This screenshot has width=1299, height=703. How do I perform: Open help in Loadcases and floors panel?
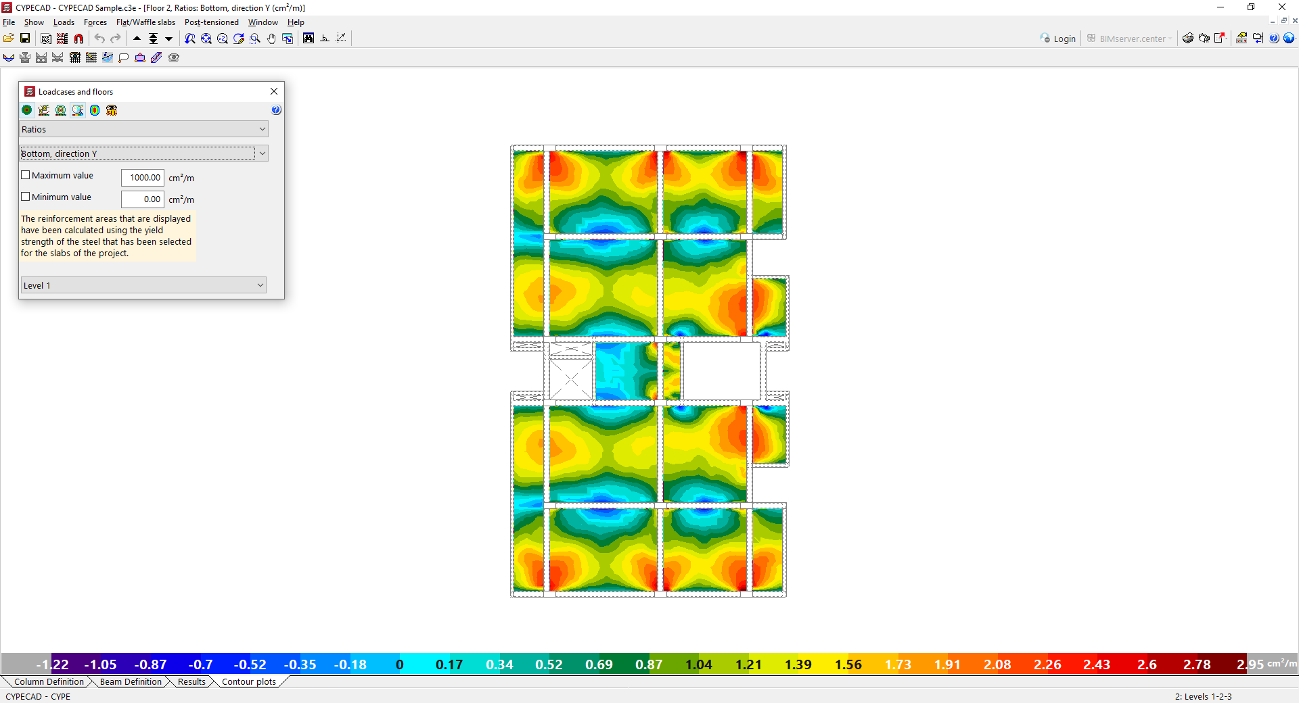click(276, 110)
